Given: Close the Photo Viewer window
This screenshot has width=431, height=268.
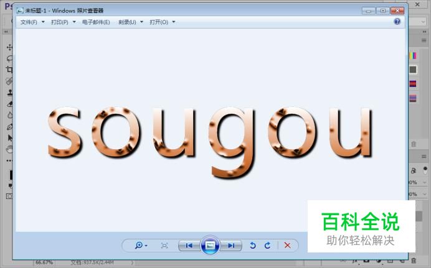Looking at the screenshot, I should click(x=397, y=11).
